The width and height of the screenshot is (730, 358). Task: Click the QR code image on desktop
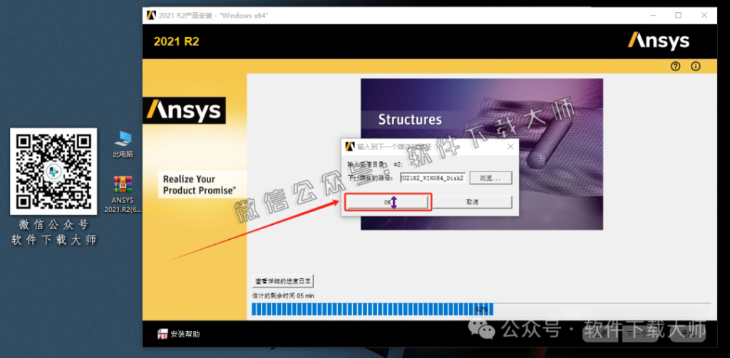(53, 171)
